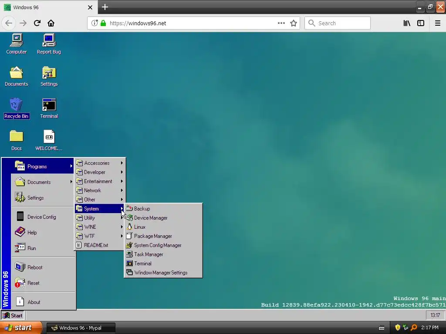The height and width of the screenshot is (334, 446).
Task: Click the keyboard icon on XP taskbar
Action: pyautogui.click(x=382, y=328)
